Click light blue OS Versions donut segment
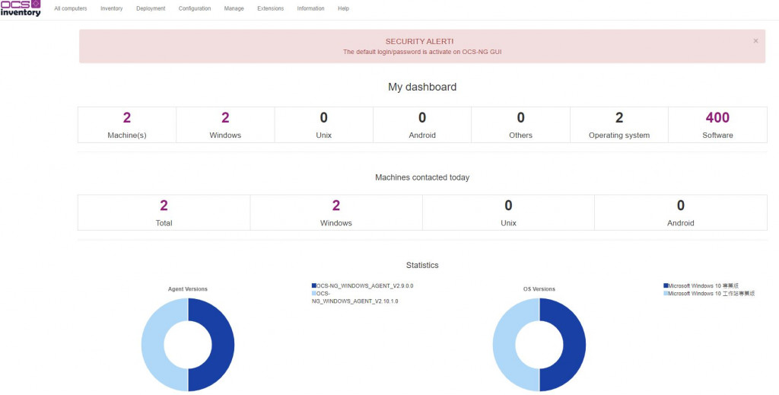This screenshot has width=779, height=395. coord(504,344)
